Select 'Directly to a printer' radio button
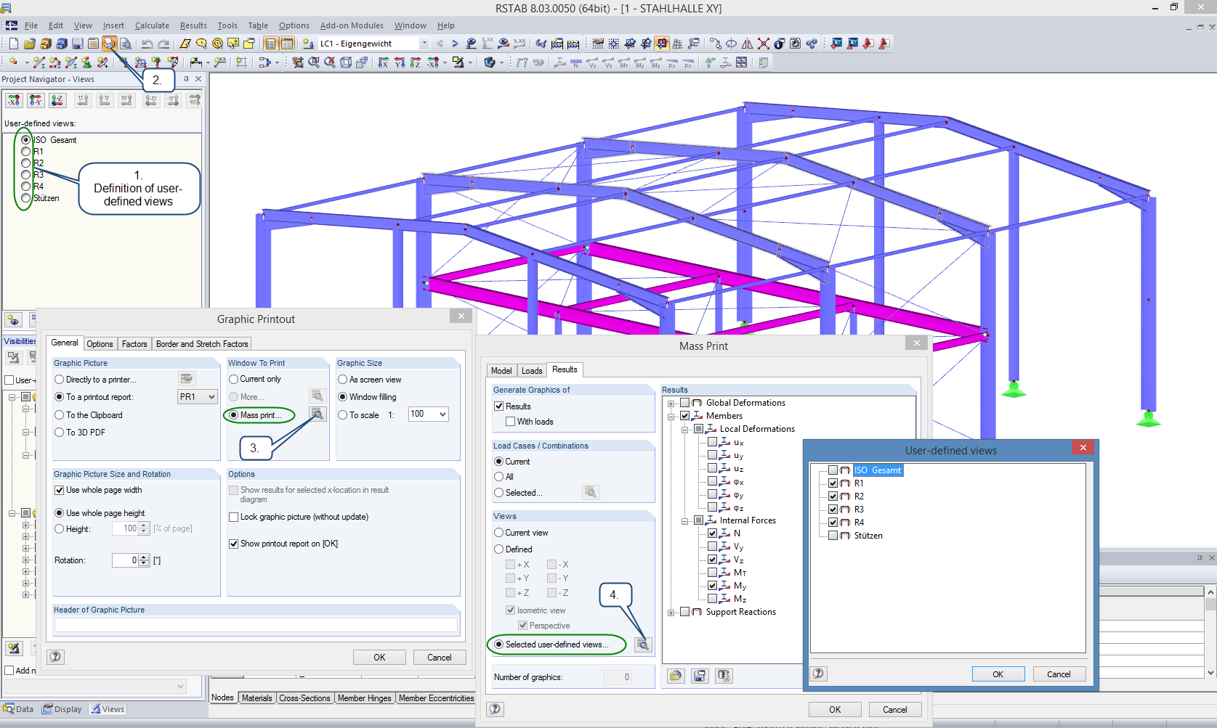This screenshot has height=728, width=1217. [60, 380]
